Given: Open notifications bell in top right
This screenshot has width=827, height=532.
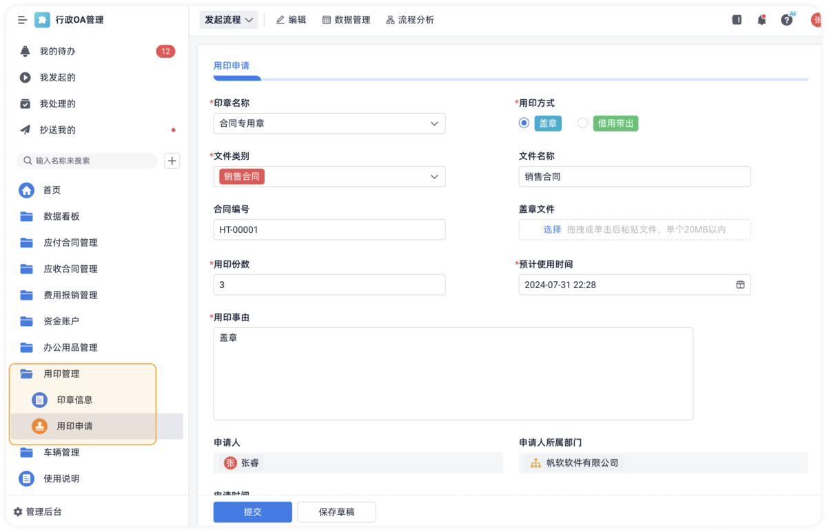Looking at the screenshot, I should pyautogui.click(x=762, y=20).
